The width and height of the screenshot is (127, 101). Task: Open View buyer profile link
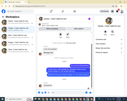71,43
